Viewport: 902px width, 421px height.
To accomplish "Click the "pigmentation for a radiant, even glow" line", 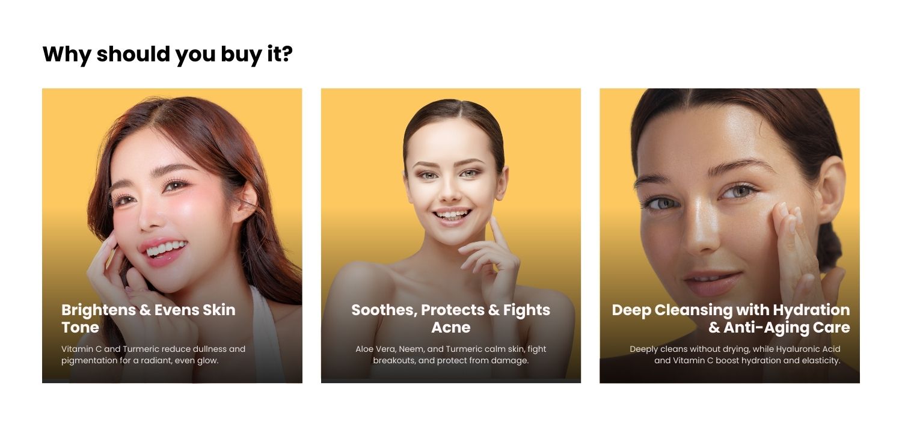I will (140, 361).
